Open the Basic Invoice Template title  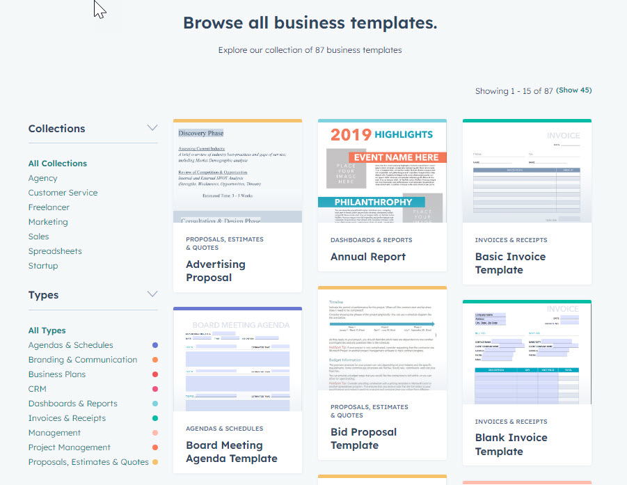coord(510,263)
